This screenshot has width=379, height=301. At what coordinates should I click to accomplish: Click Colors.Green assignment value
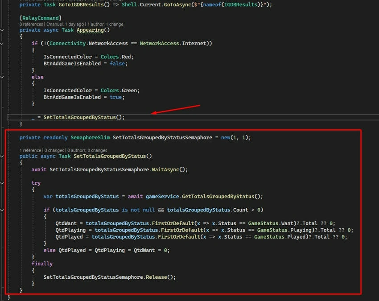pyautogui.click(x=119, y=91)
